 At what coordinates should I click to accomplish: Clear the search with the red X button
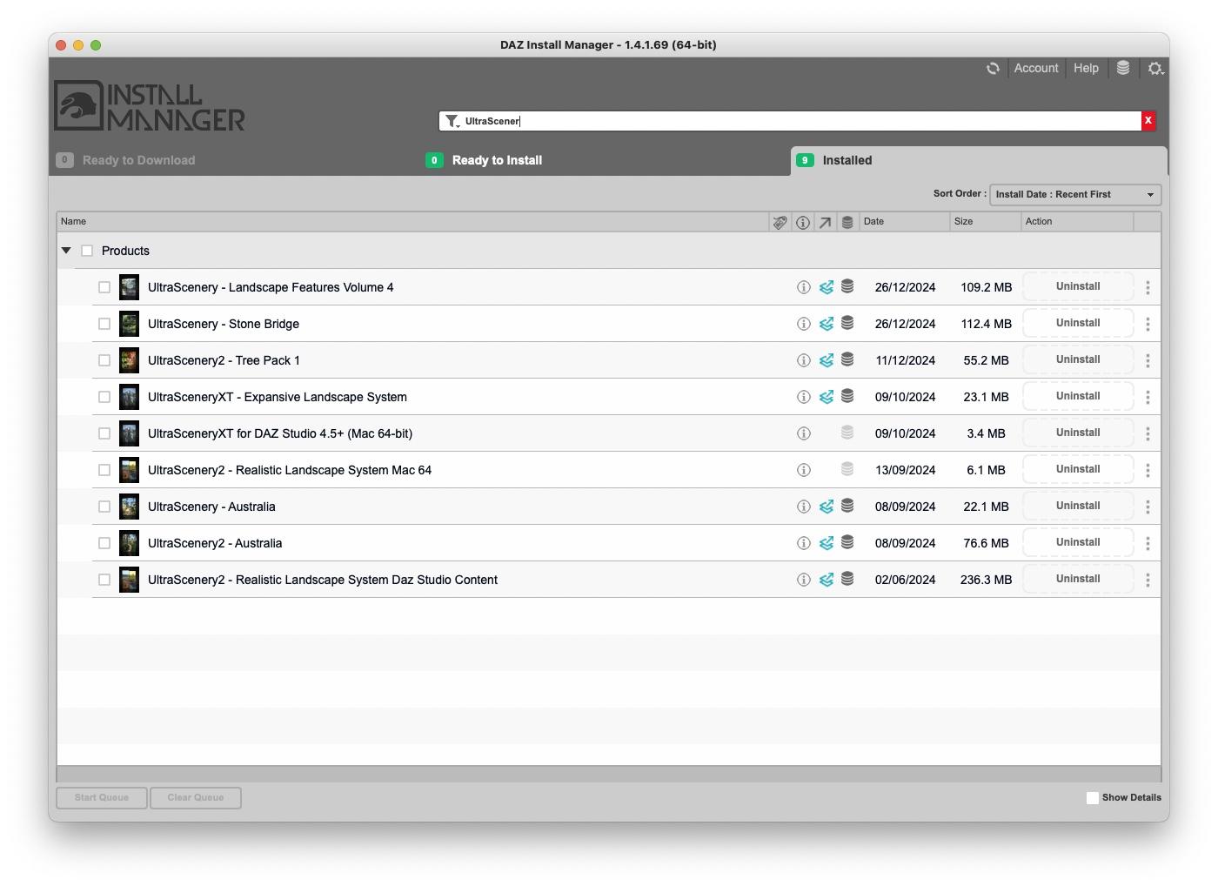[x=1148, y=121]
